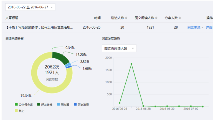Toggle the 其它 legend swatch
This screenshot has width=213, height=120.
click(16, 111)
